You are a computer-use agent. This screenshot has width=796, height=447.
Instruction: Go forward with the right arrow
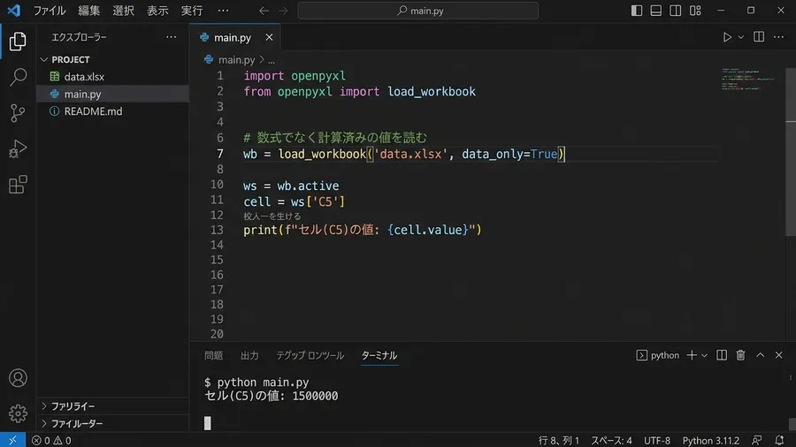coord(283,11)
